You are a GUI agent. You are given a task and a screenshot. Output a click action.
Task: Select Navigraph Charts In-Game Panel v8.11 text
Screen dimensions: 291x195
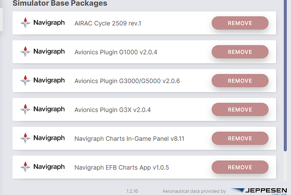(129, 139)
